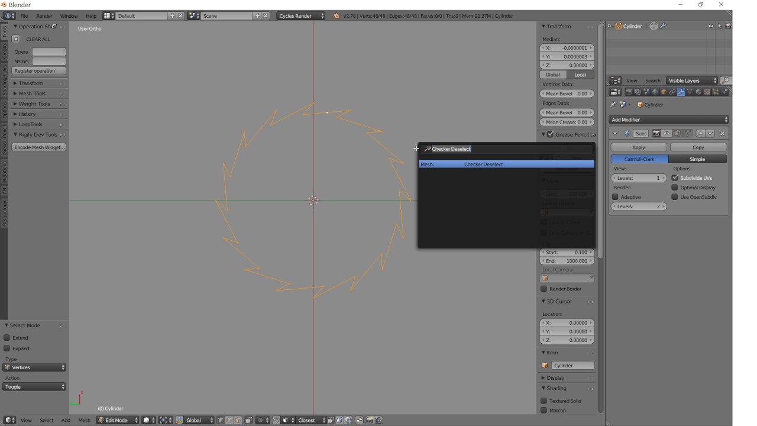
Task: Click the outliner filter magnifier icon
Action: [726, 80]
